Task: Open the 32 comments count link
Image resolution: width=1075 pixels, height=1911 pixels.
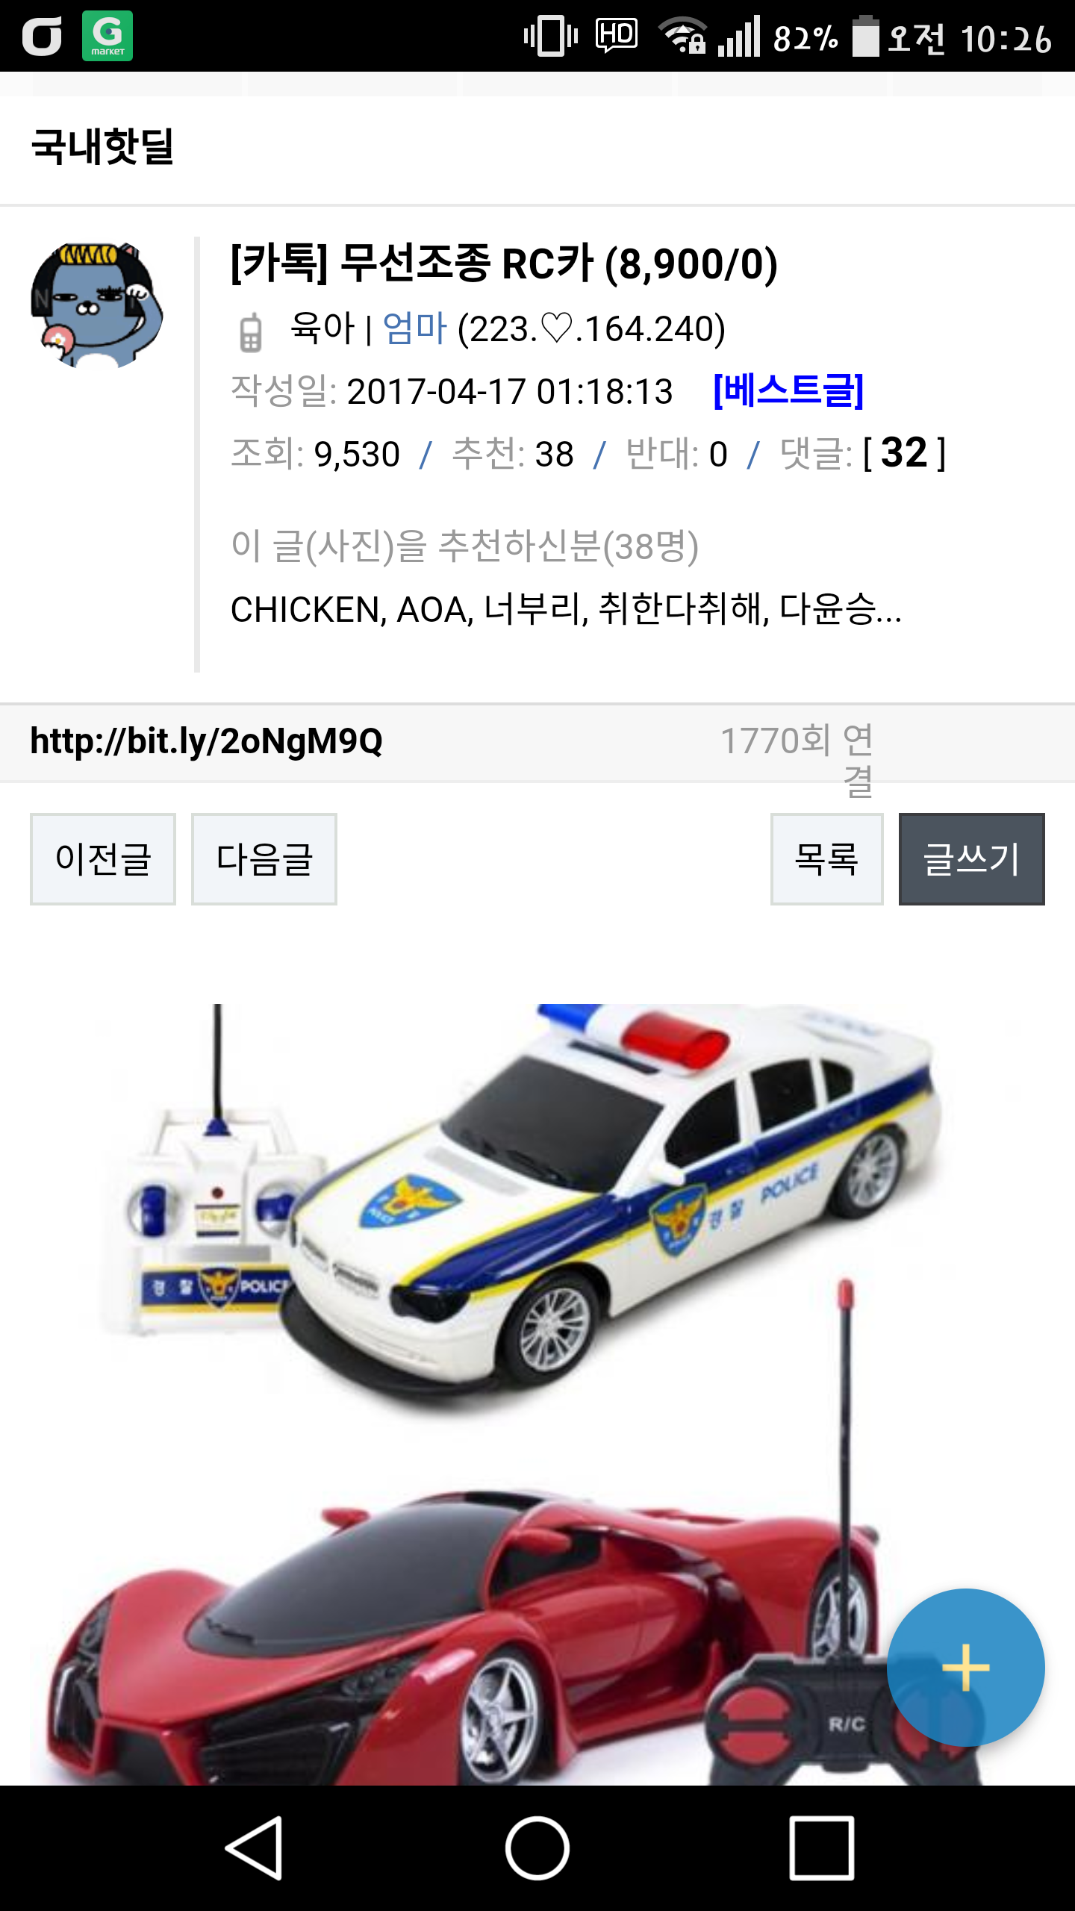Action: [x=904, y=452]
